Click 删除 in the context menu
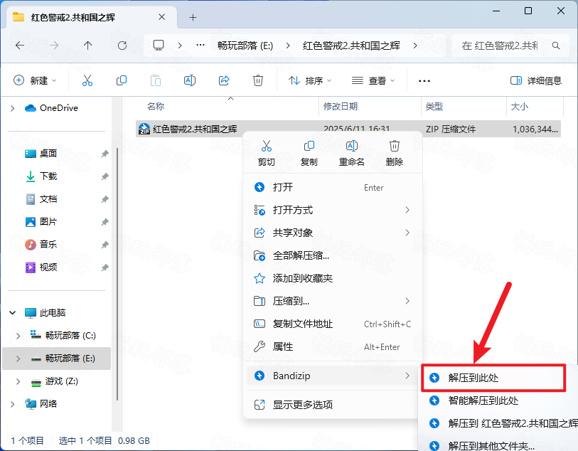Viewport: 578px width, 451px height. [x=395, y=153]
